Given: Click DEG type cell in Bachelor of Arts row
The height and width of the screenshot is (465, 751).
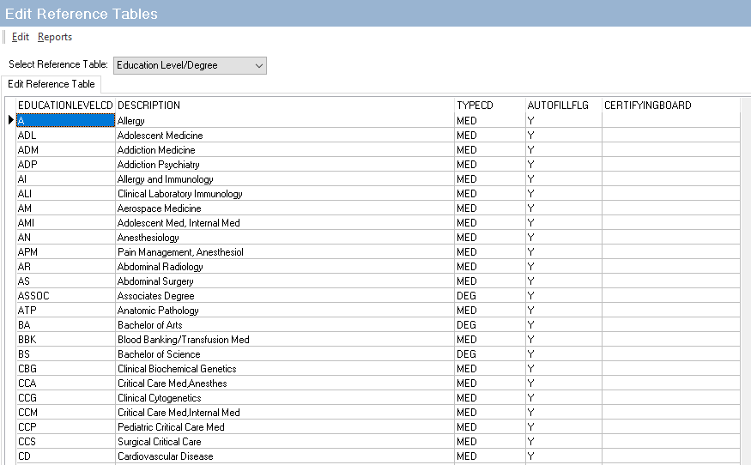Looking at the screenshot, I should (489, 325).
